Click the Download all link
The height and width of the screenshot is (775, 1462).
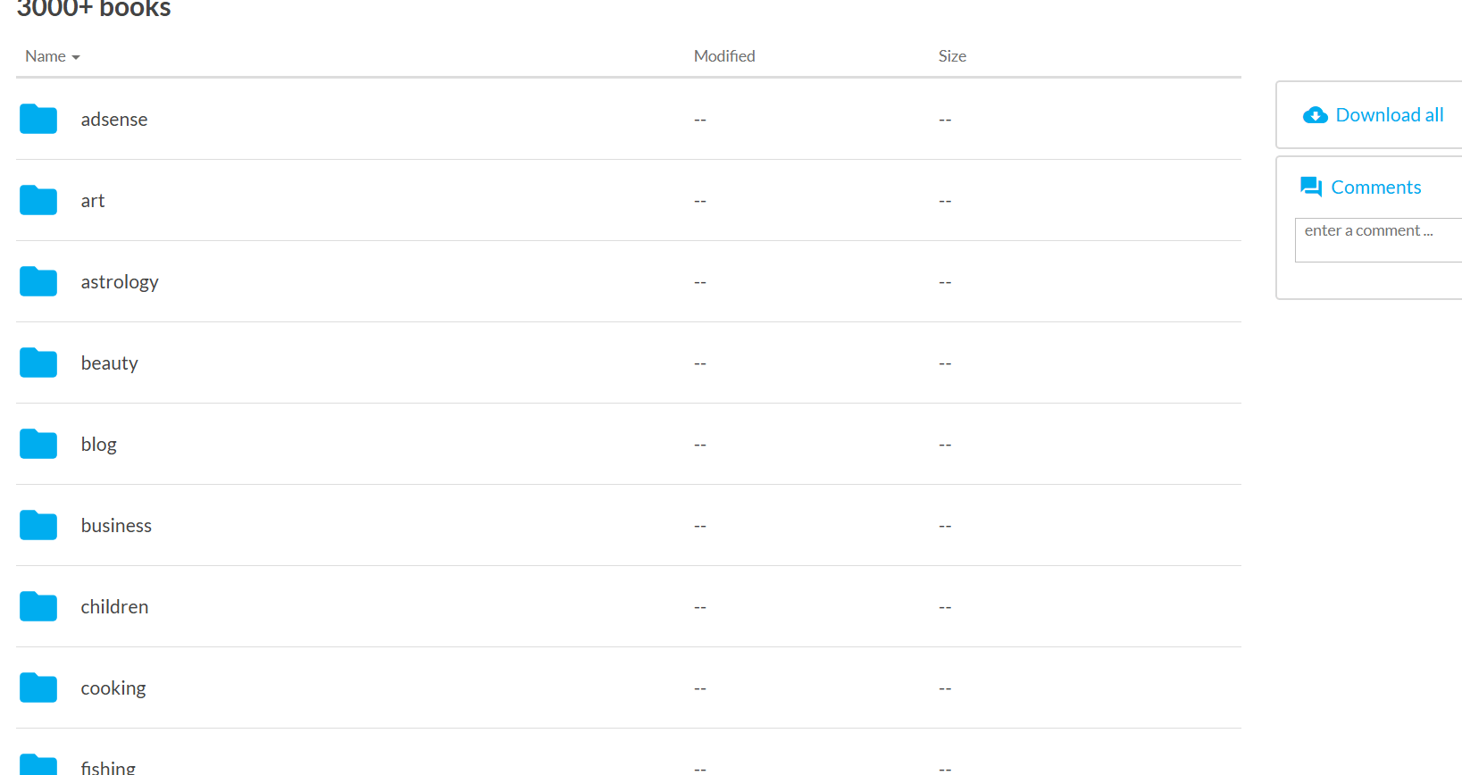pos(1389,115)
